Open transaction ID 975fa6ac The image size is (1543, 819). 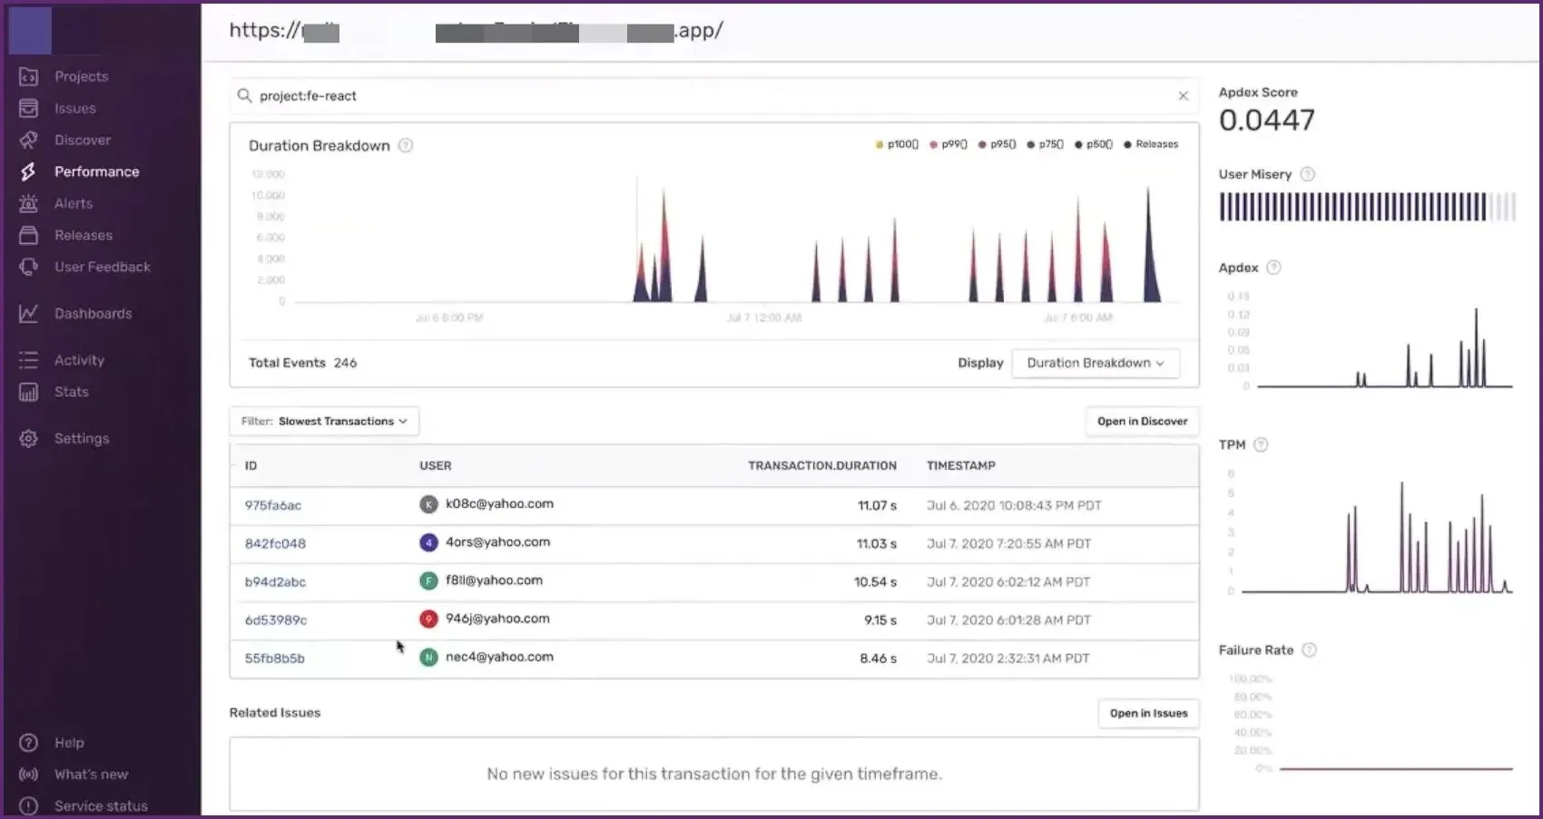273,506
